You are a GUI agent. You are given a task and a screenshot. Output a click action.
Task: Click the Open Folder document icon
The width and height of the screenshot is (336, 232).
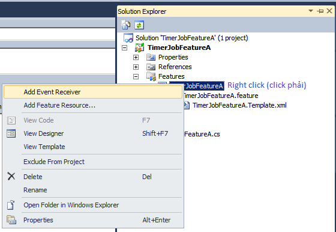tap(11, 205)
